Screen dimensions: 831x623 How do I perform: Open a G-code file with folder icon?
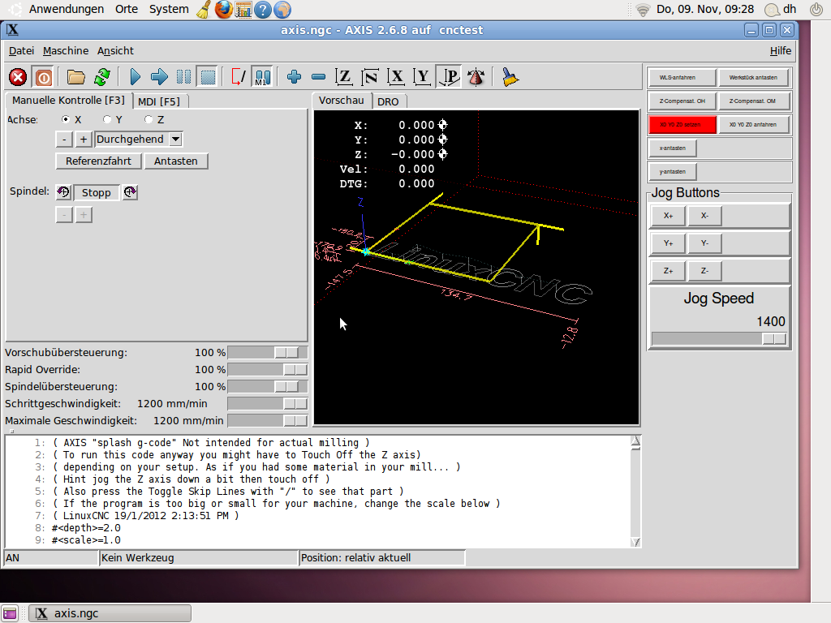pos(75,77)
